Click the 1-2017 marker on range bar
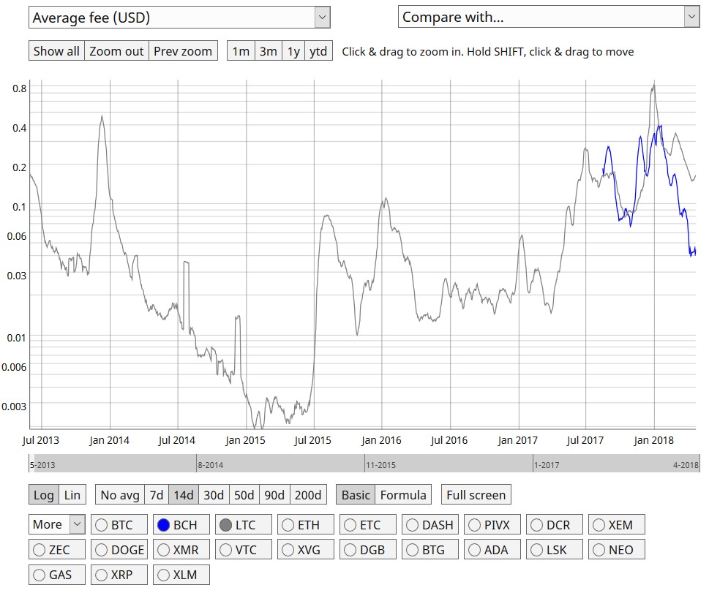The image size is (709, 593). coord(547,465)
